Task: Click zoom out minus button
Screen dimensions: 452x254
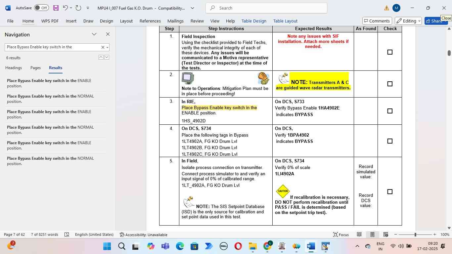Action: (396, 234)
